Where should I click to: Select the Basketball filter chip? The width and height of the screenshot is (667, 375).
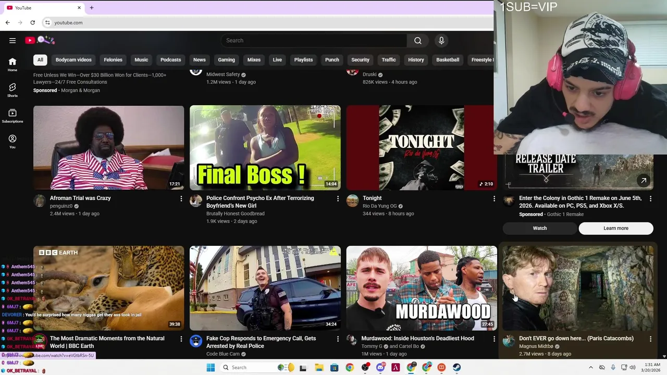click(448, 60)
